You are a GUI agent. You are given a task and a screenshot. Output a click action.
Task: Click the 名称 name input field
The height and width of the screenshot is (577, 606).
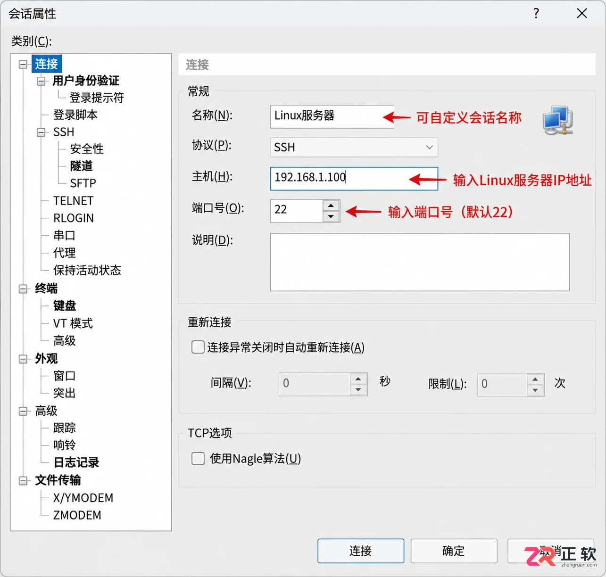332,116
